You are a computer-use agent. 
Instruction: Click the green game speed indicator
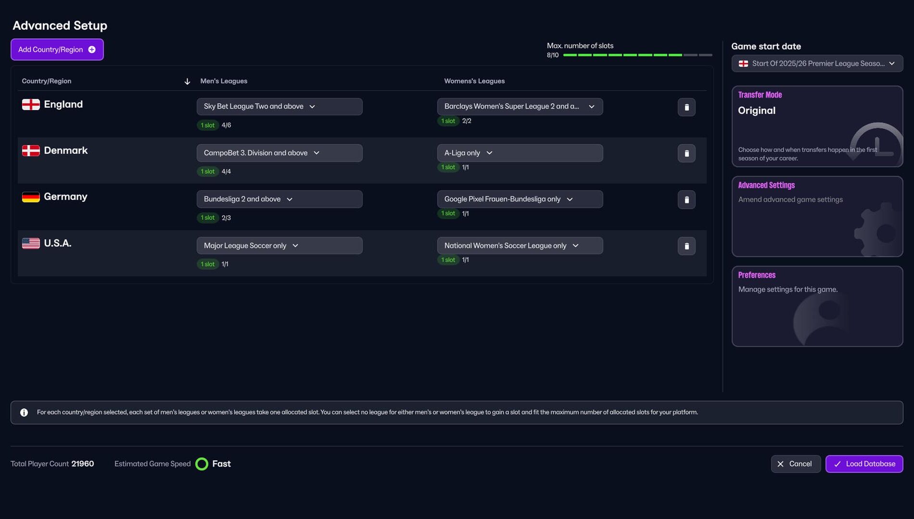[203, 463]
